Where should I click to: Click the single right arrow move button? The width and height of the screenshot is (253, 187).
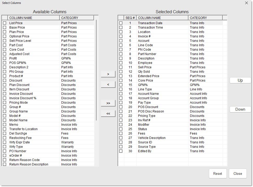point(108,74)
